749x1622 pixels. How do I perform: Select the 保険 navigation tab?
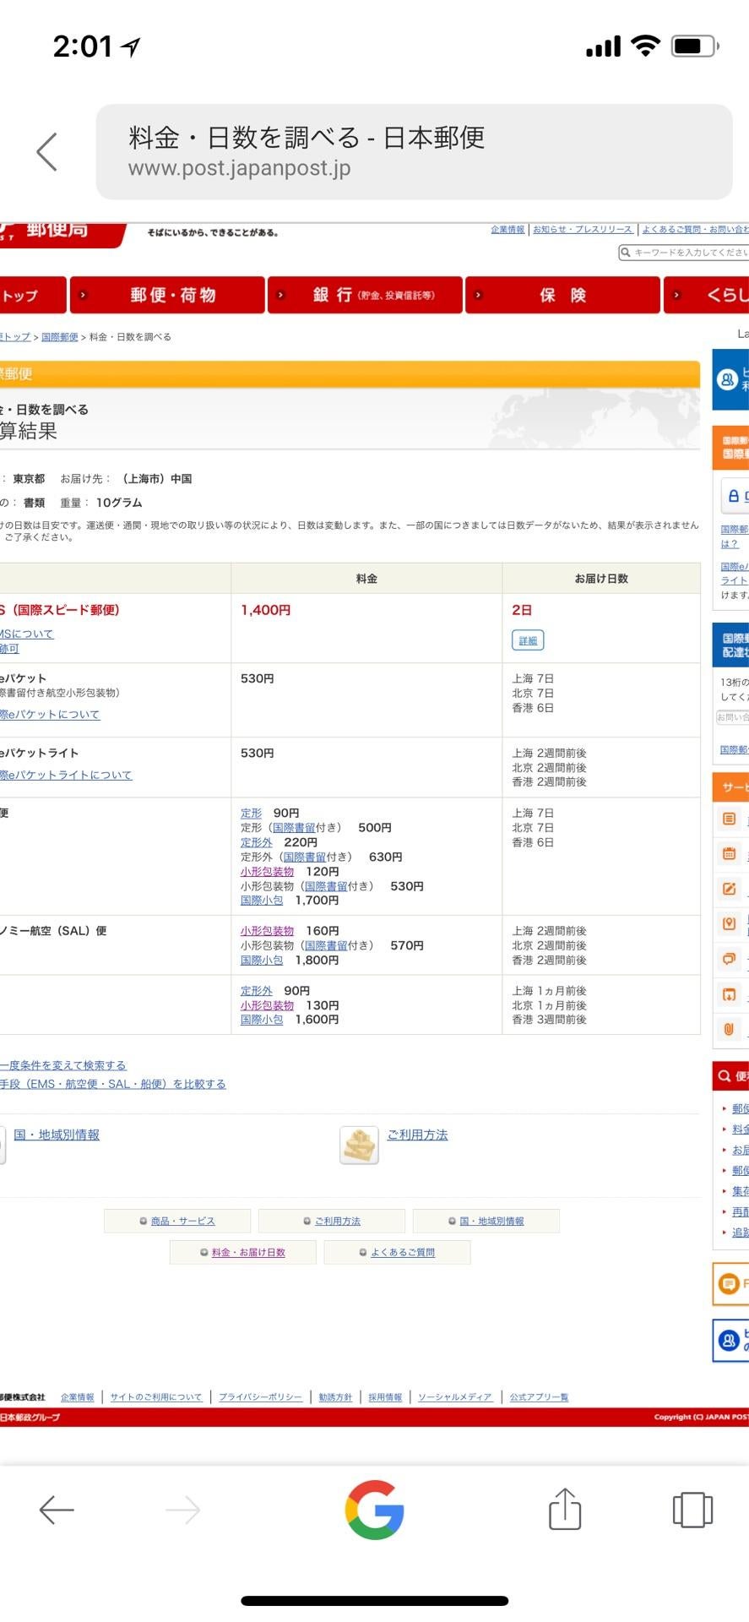562,296
